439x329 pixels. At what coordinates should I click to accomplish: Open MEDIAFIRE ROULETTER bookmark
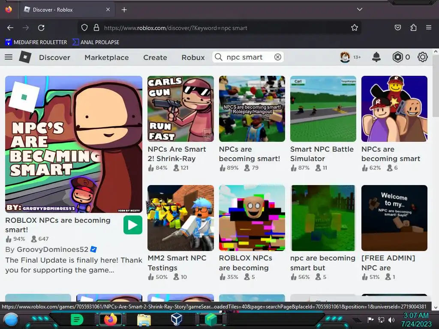[36, 42]
